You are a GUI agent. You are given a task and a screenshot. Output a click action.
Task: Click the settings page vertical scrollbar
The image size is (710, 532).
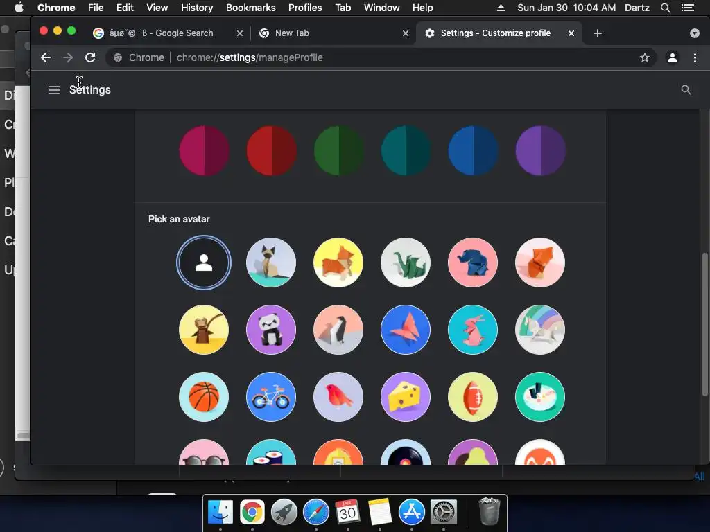704,324
